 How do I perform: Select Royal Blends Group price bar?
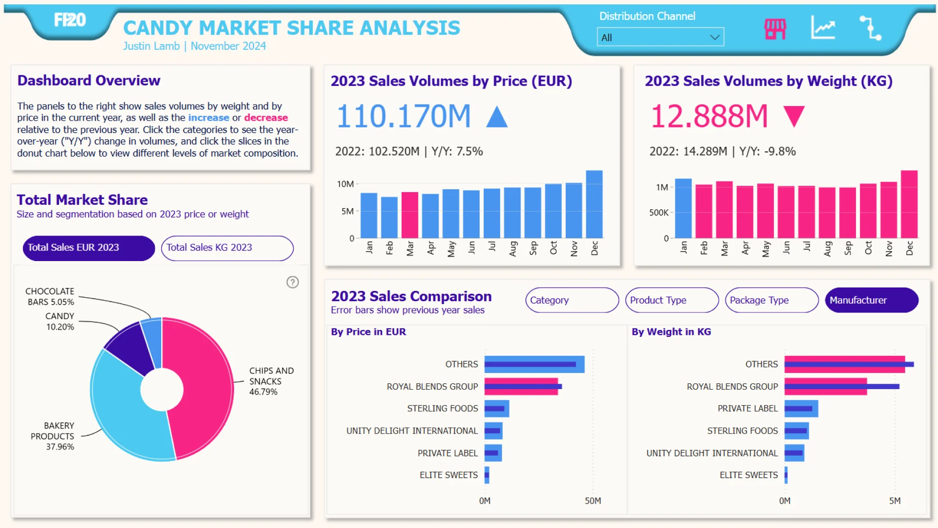click(521, 386)
